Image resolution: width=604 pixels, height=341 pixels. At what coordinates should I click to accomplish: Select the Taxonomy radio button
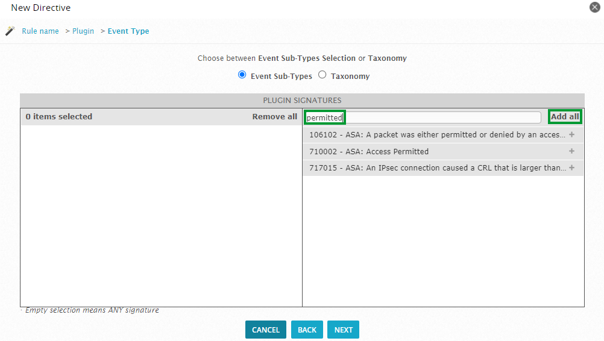point(322,75)
